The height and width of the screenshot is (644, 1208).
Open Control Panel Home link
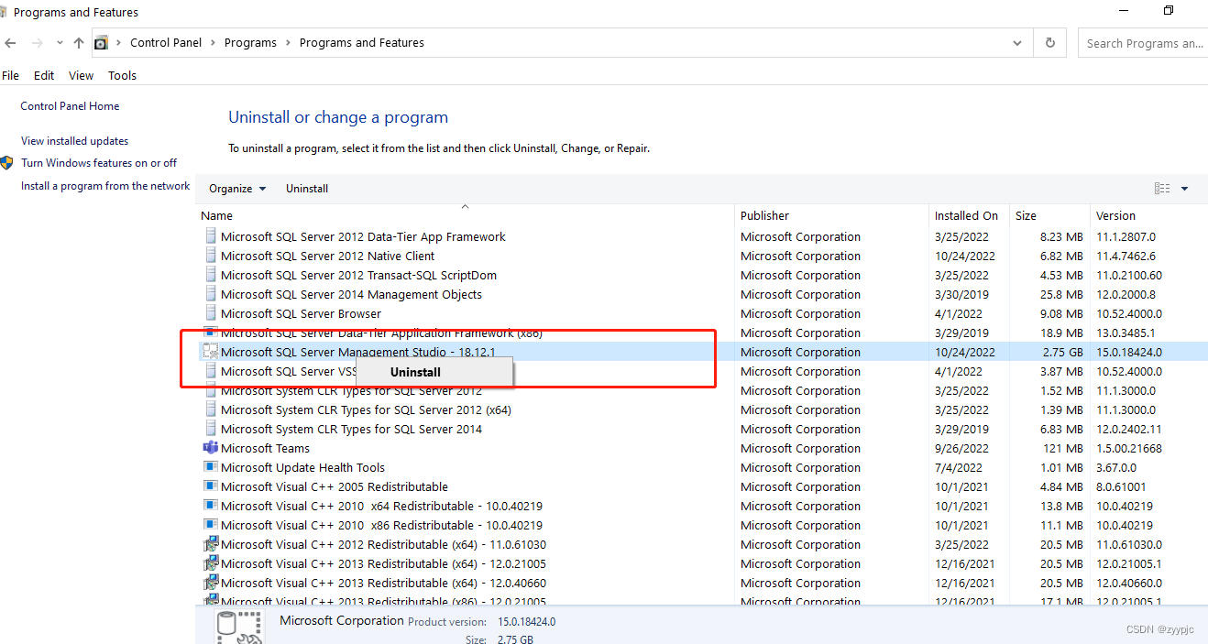pyautogui.click(x=70, y=106)
